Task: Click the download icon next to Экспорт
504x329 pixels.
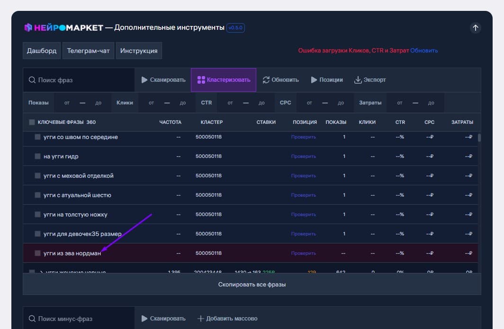Action: point(358,80)
